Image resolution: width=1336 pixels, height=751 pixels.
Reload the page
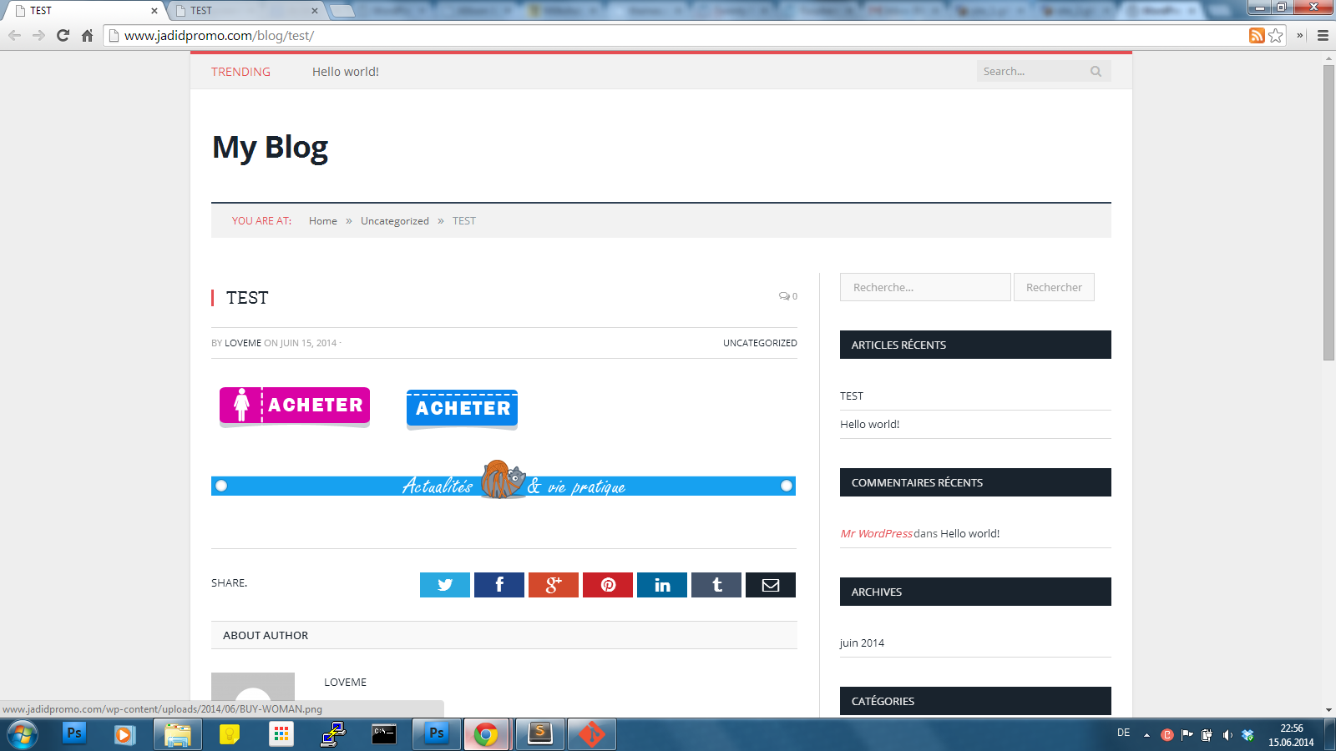tap(63, 35)
